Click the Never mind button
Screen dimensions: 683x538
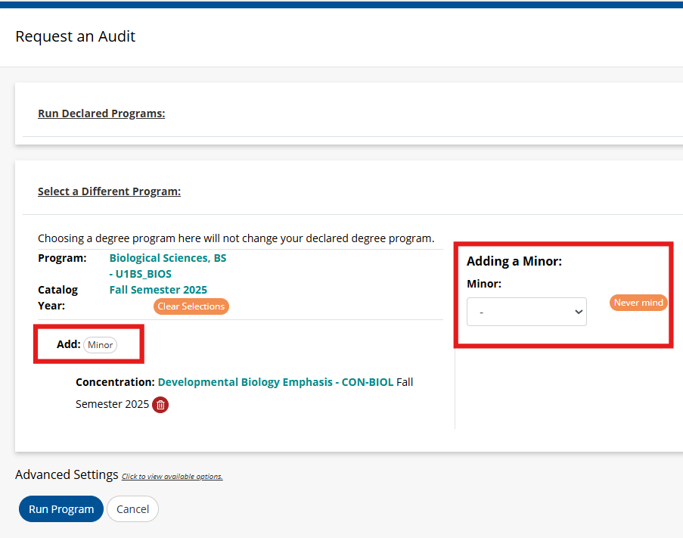[638, 303]
